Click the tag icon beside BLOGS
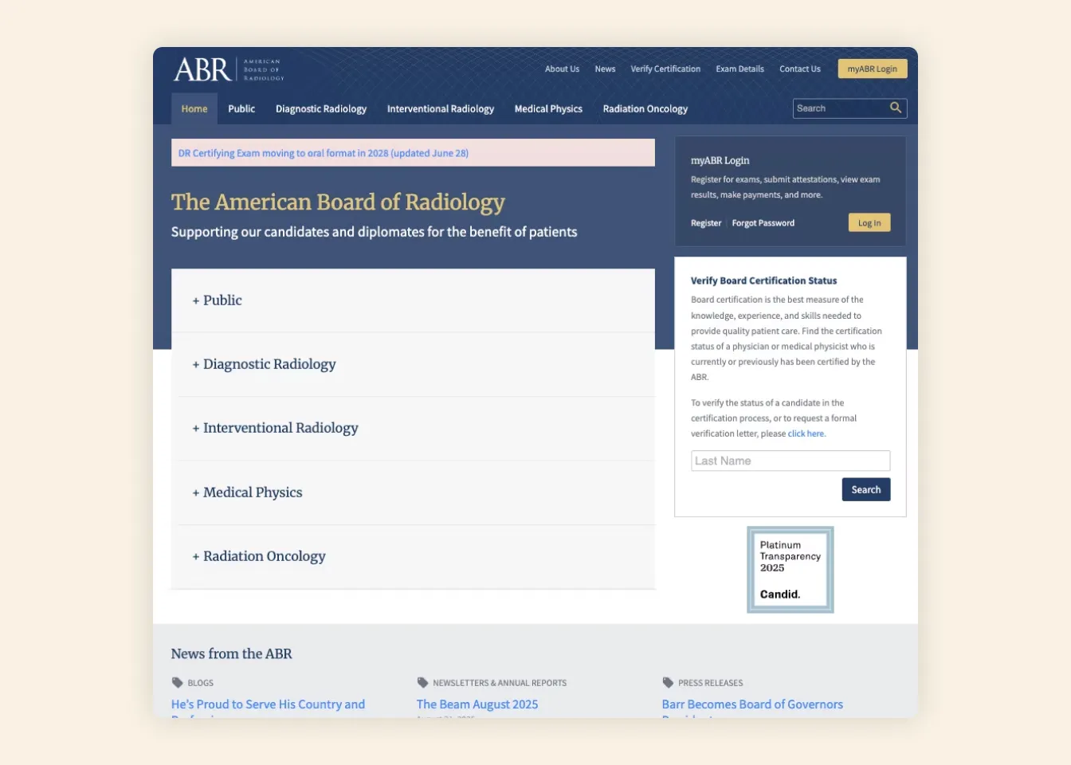The image size is (1071, 765). (x=177, y=682)
